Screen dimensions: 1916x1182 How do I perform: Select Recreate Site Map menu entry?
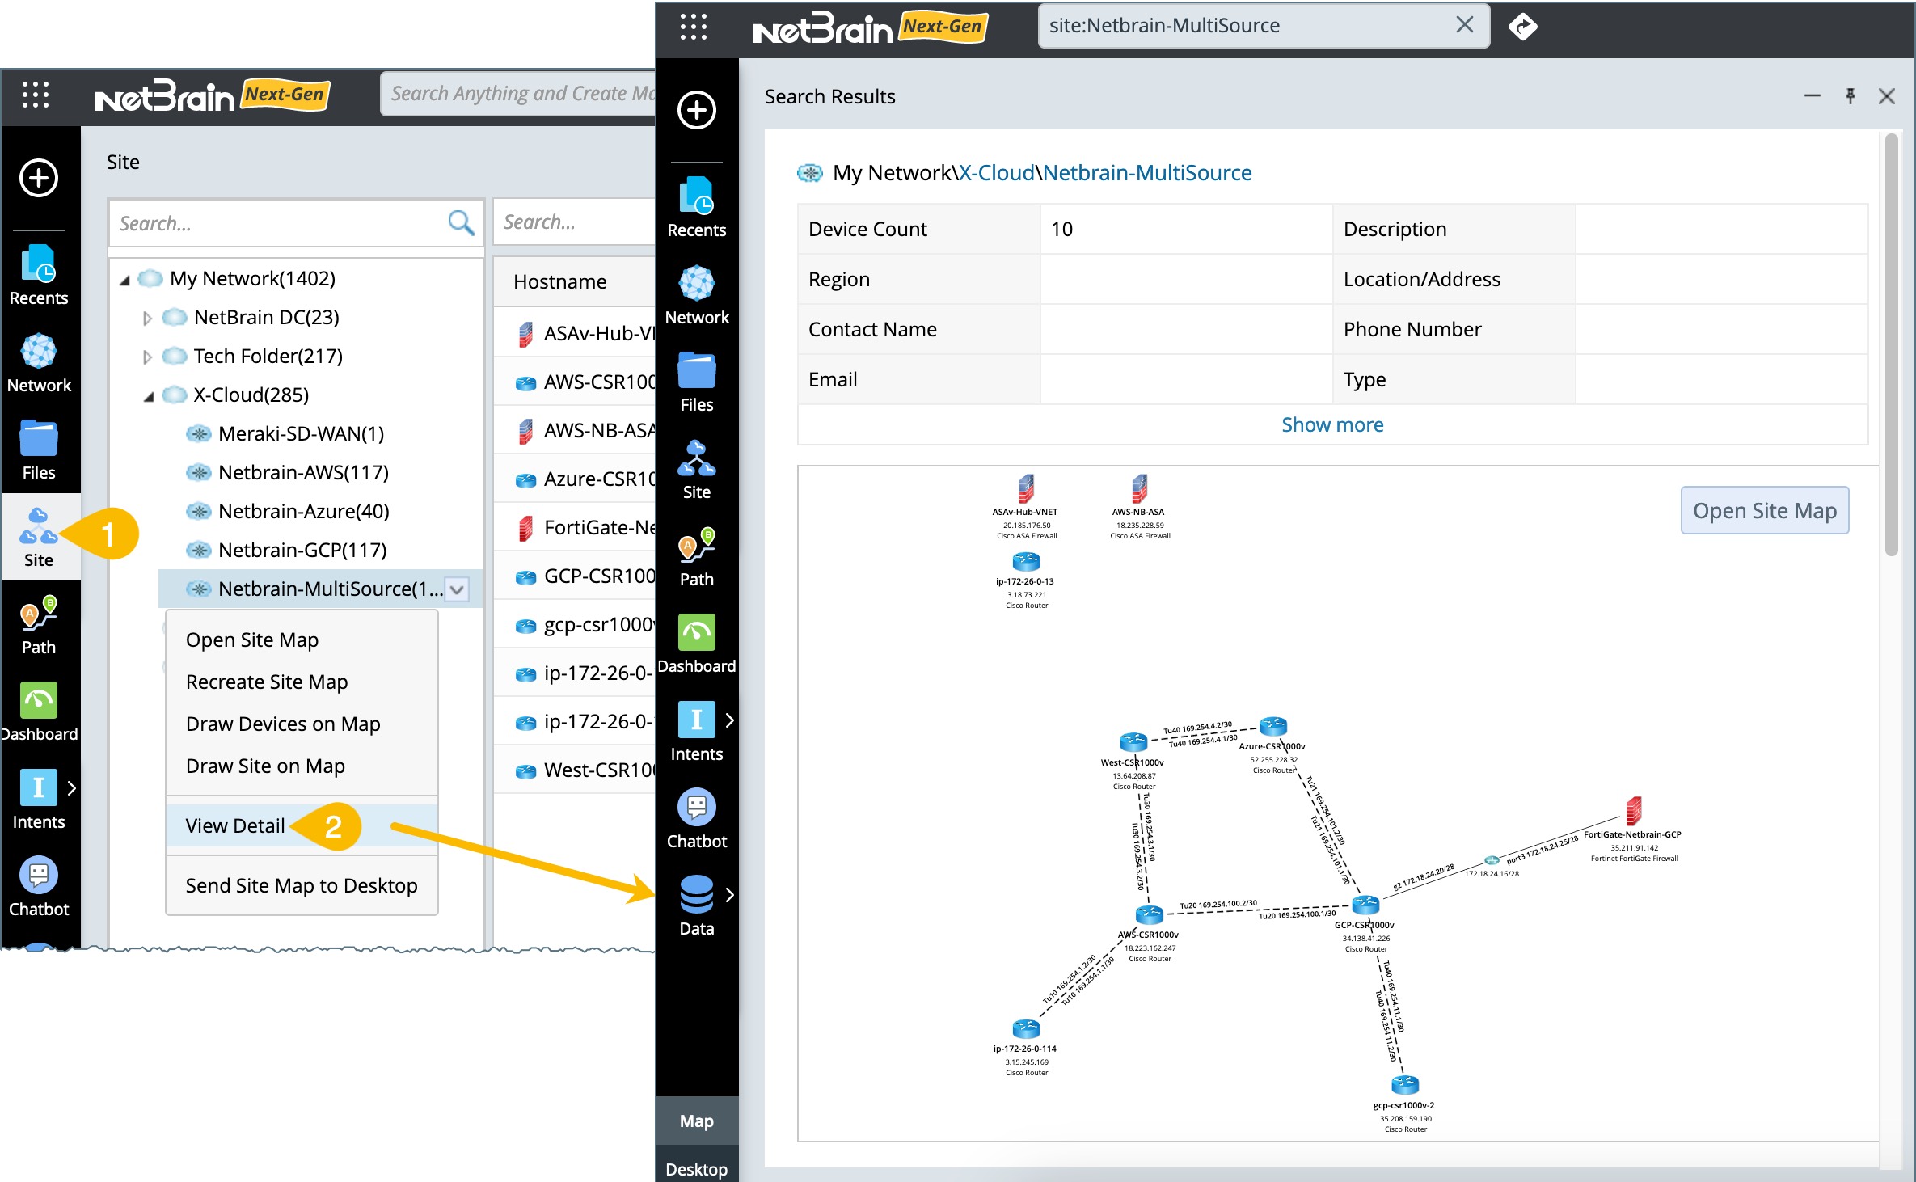point(267,682)
